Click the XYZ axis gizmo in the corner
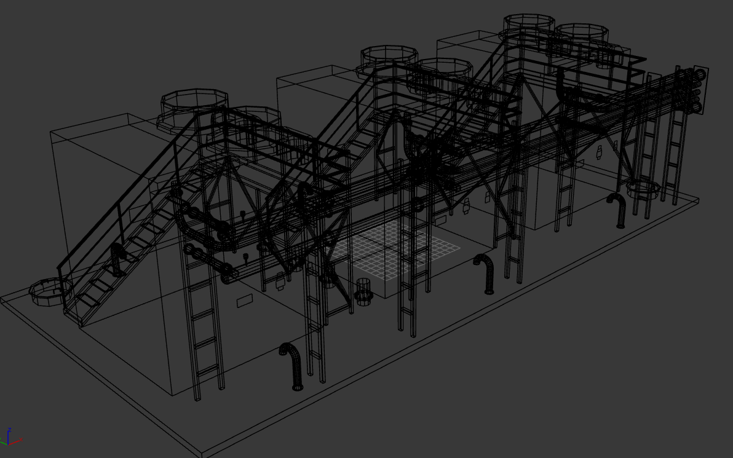Viewport: 733px width, 458px height. [x=10, y=438]
